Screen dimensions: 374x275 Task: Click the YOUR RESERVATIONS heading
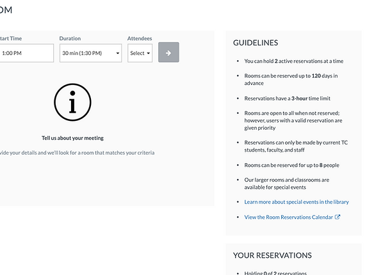pos(272,255)
